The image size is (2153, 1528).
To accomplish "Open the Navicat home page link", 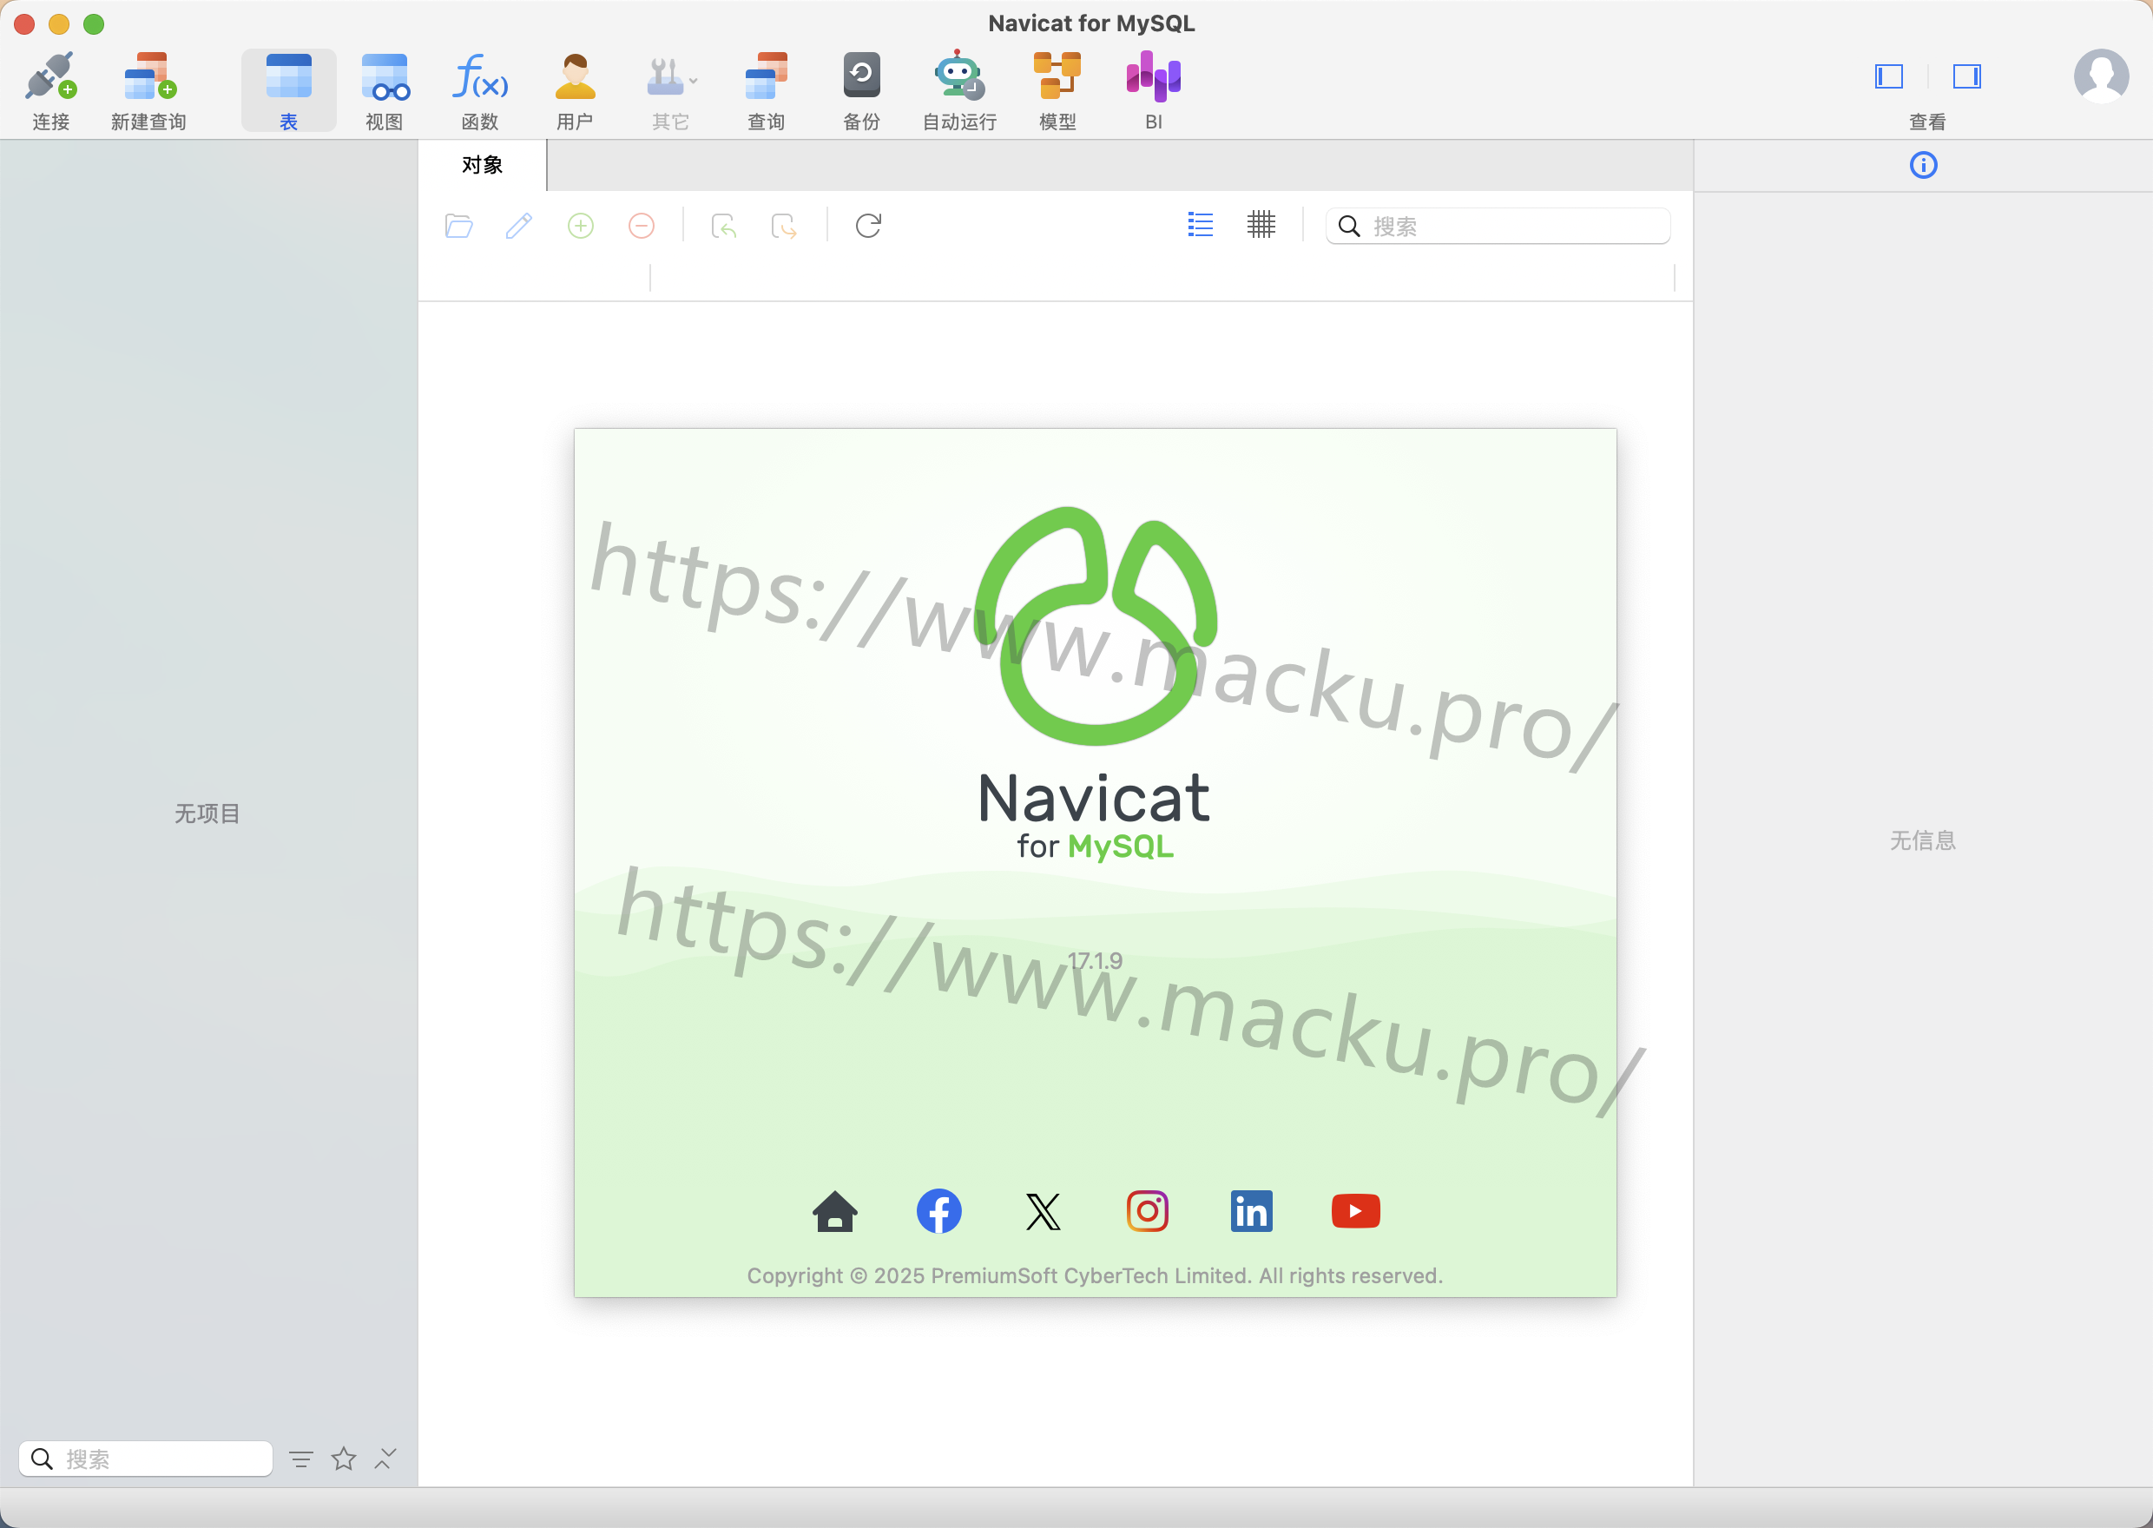I will pyautogui.click(x=834, y=1211).
